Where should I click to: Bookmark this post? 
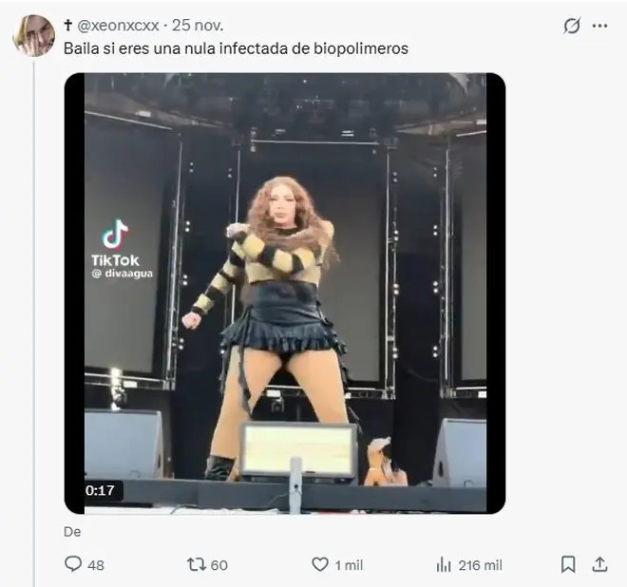pos(568,564)
